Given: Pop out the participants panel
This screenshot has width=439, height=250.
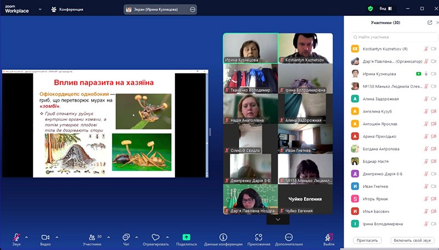Looking at the screenshot, I should point(430,23).
